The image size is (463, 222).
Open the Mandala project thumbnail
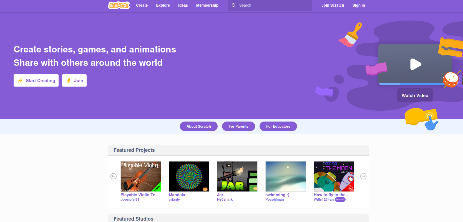[189, 176]
